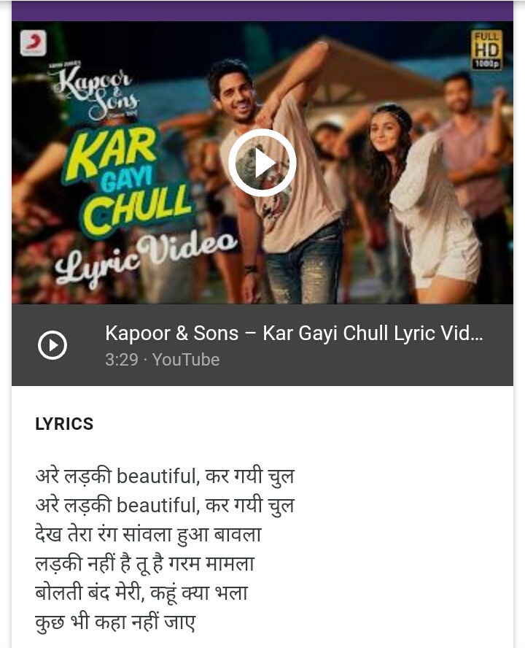Click small play icon beside video title
The image size is (525, 648).
tap(52, 345)
